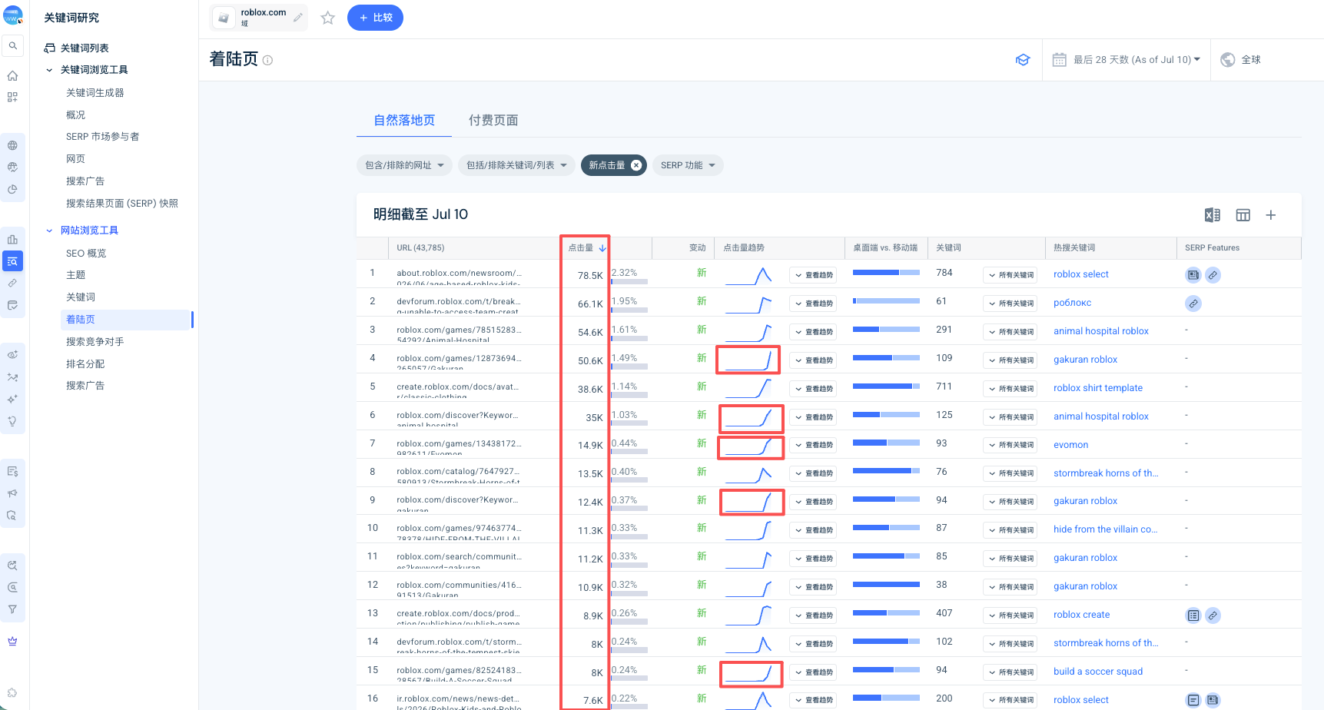Click last SERP feature icon in row 16
Image resolution: width=1324 pixels, height=710 pixels.
coord(1213,700)
